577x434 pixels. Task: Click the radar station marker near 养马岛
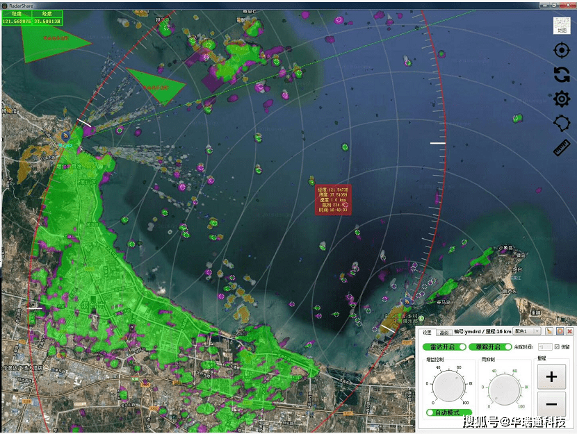click(407, 301)
